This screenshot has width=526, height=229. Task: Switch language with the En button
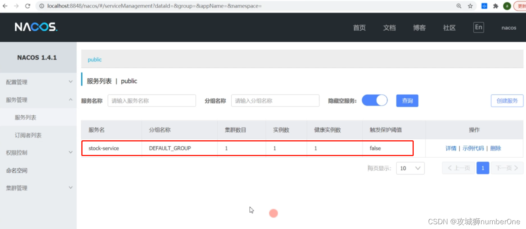[479, 27]
